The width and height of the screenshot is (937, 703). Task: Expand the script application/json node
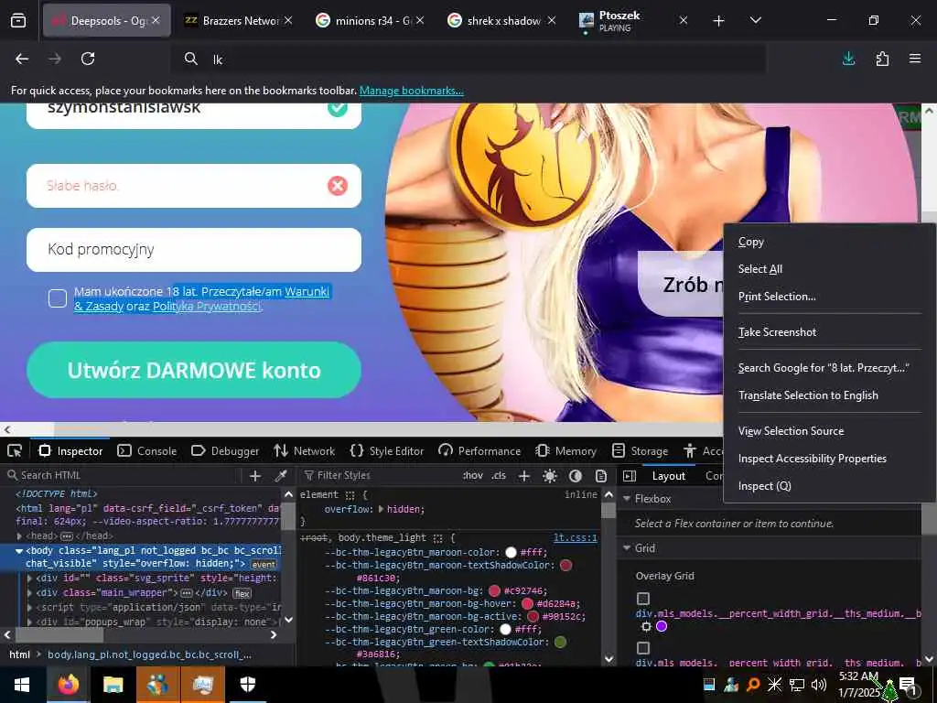pyautogui.click(x=30, y=608)
